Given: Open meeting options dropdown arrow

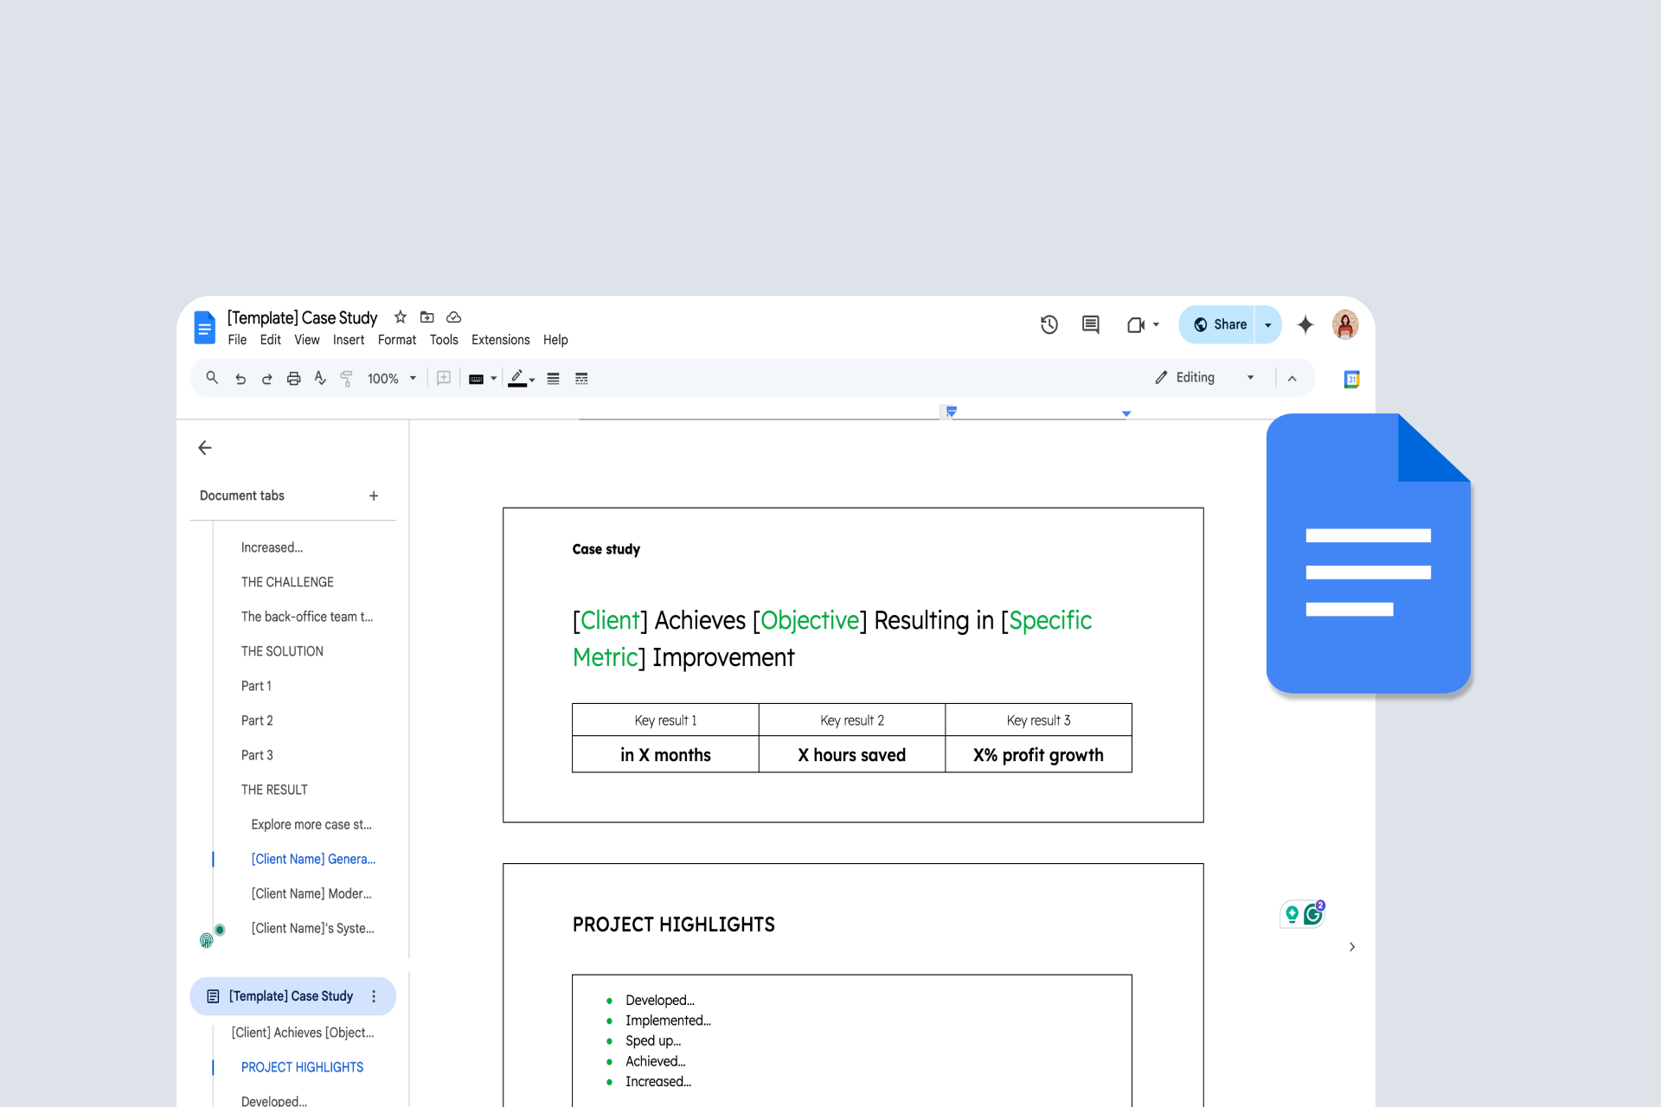Looking at the screenshot, I should [x=1156, y=325].
